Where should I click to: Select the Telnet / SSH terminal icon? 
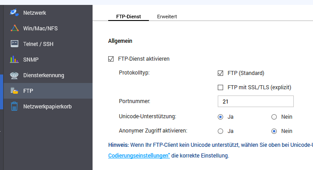(14, 44)
